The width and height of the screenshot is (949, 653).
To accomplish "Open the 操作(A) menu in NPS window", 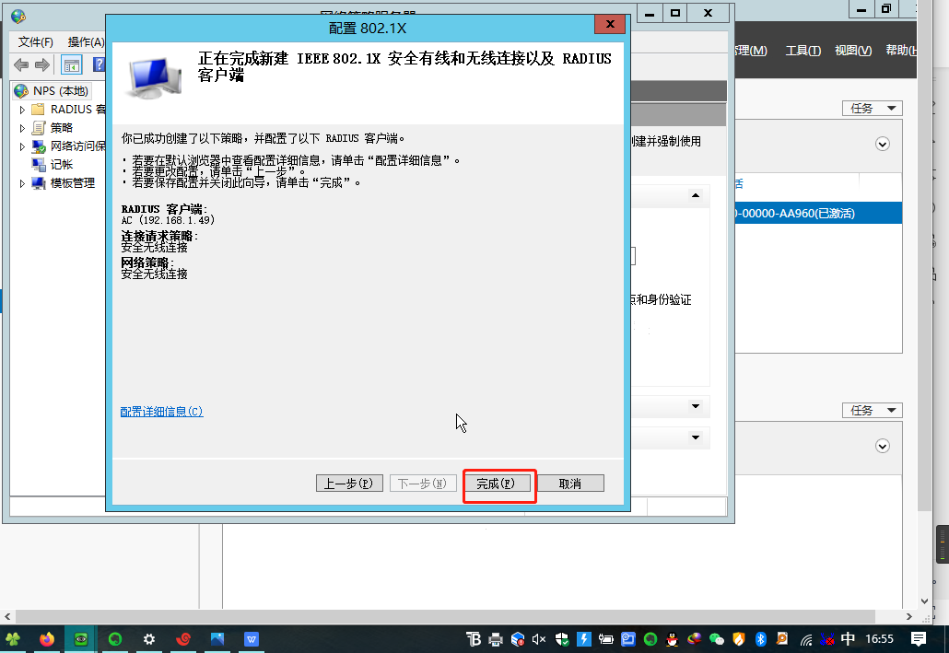I will [86, 41].
